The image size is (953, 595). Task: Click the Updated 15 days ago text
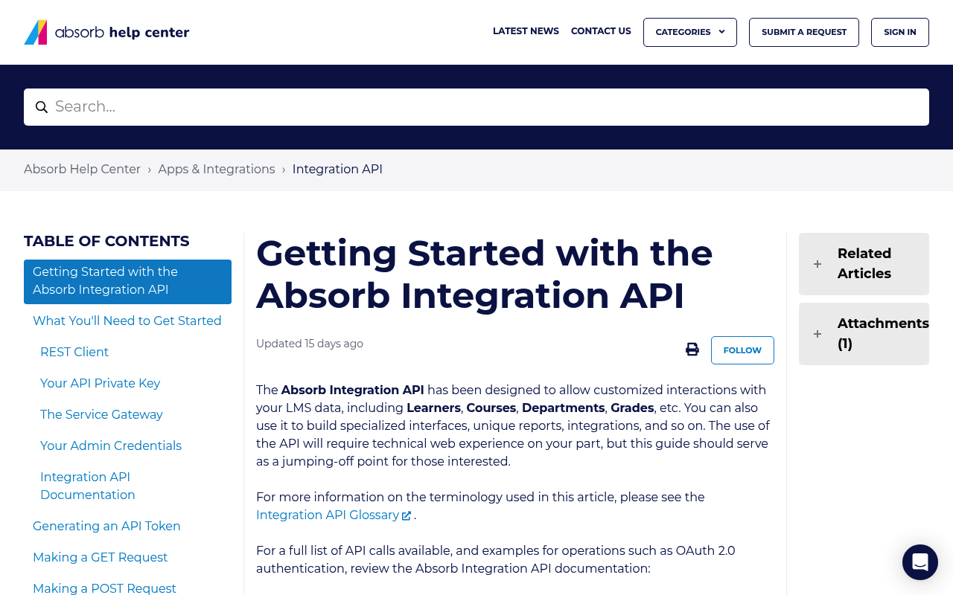click(310, 344)
